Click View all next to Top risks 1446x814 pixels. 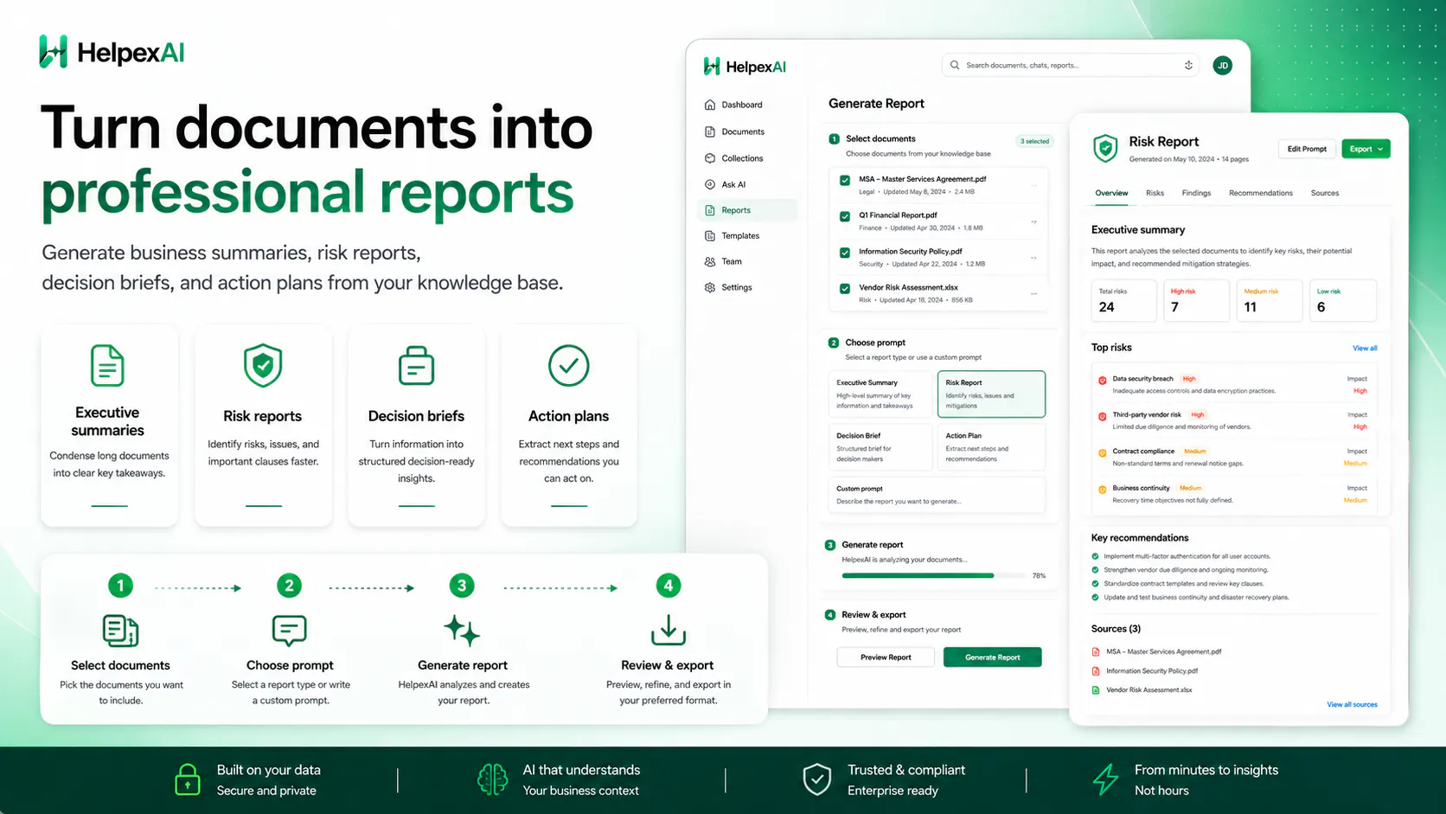pyautogui.click(x=1365, y=348)
